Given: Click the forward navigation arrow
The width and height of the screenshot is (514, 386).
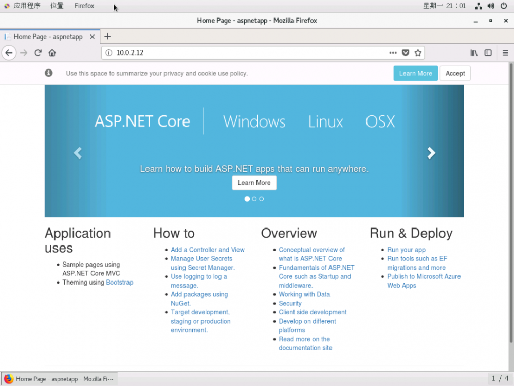Looking at the screenshot, I should pos(24,53).
